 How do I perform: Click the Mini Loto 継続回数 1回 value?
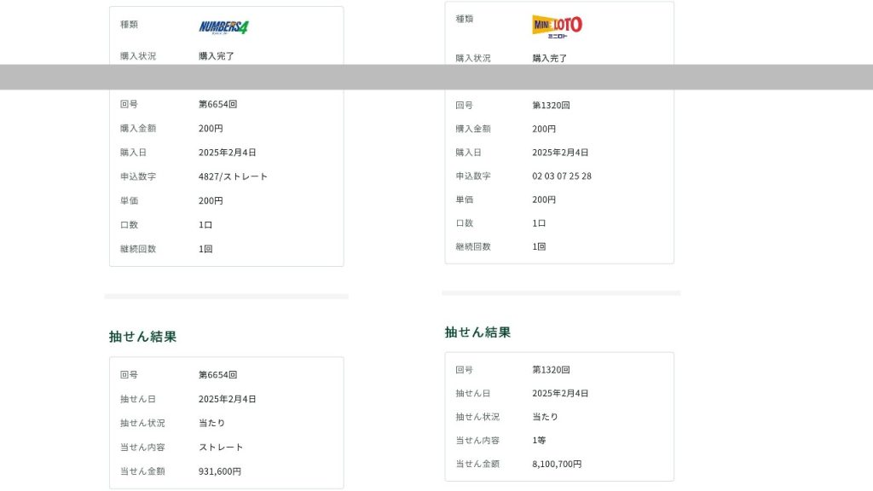coord(539,246)
